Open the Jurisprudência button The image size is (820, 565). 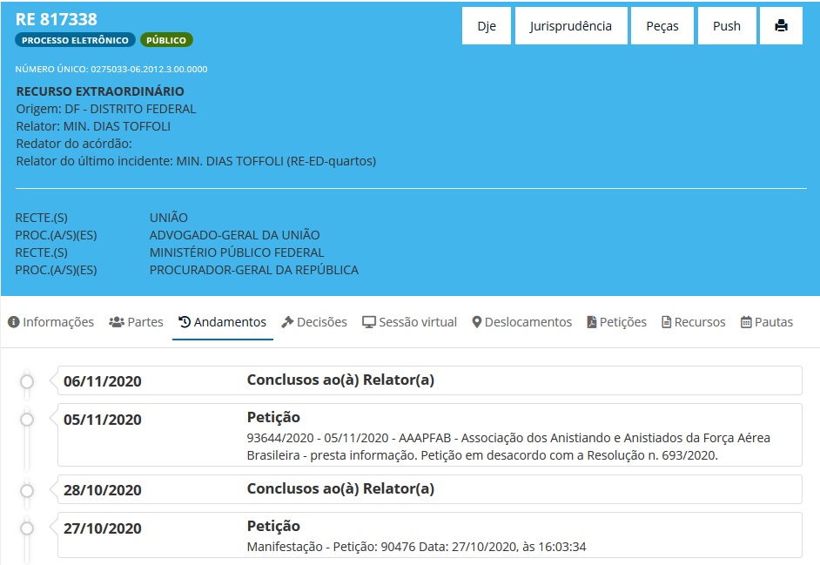[x=570, y=25]
